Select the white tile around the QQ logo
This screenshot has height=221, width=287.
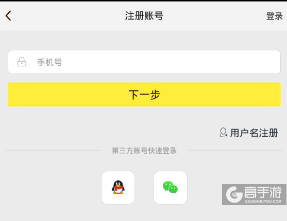coord(118,188)
